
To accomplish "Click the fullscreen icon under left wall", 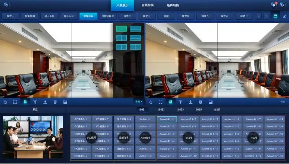I will (15, 102).
